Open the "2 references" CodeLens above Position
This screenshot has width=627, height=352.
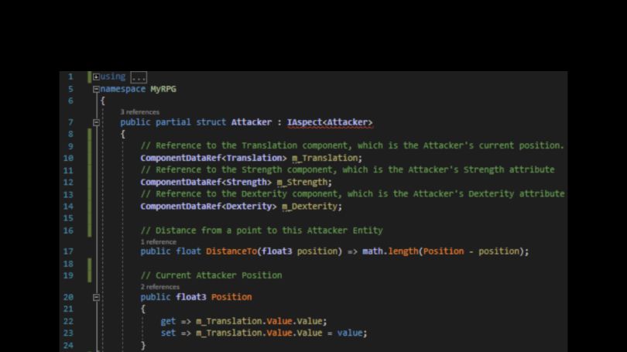159,287
